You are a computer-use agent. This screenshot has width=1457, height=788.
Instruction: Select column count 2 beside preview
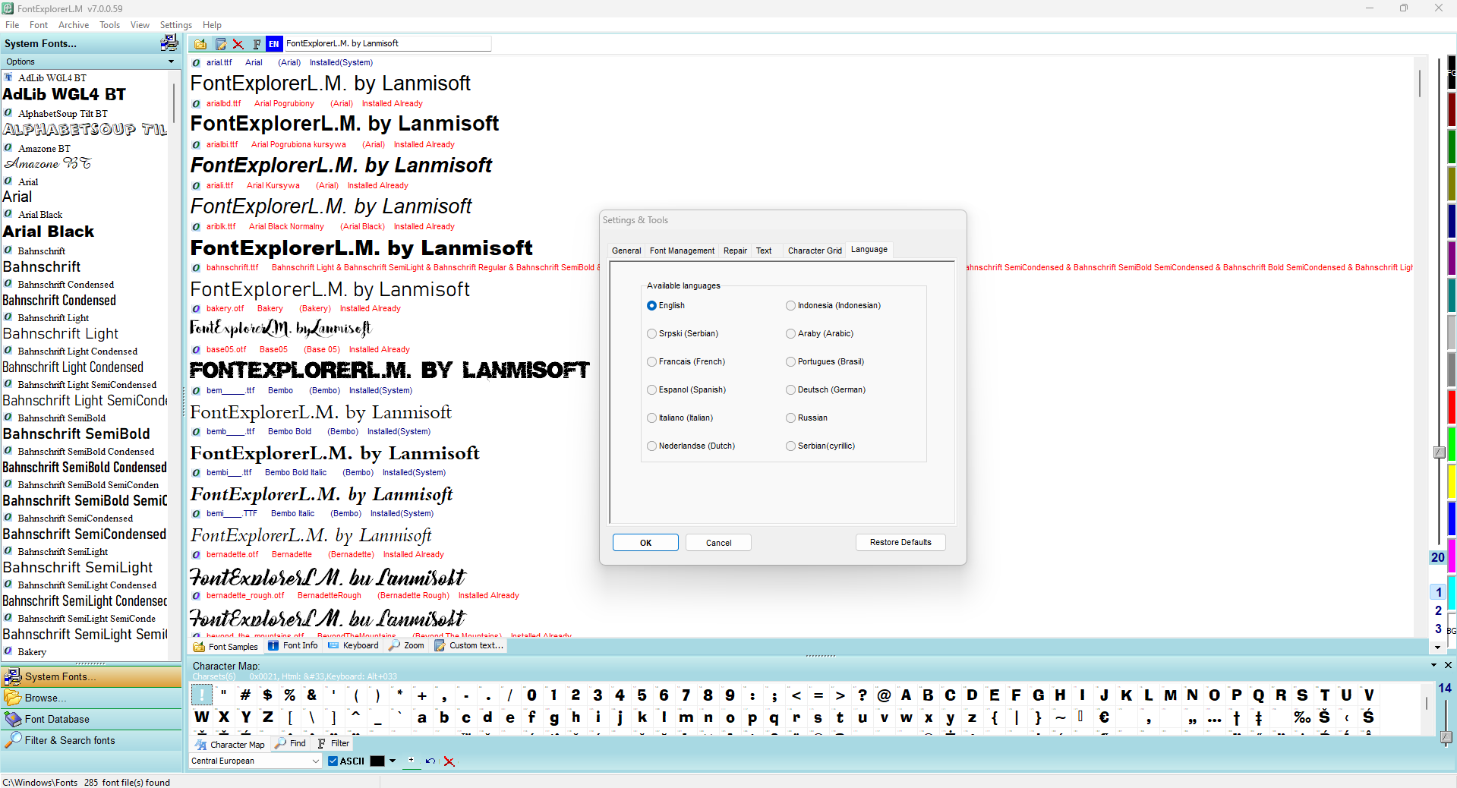click(1438, 610)
